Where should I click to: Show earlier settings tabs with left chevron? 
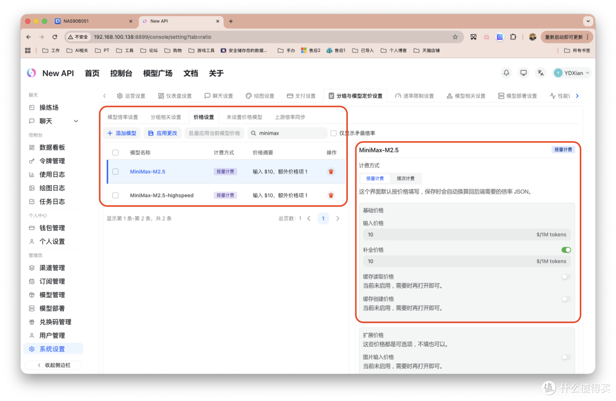click(x=104, y=95)
